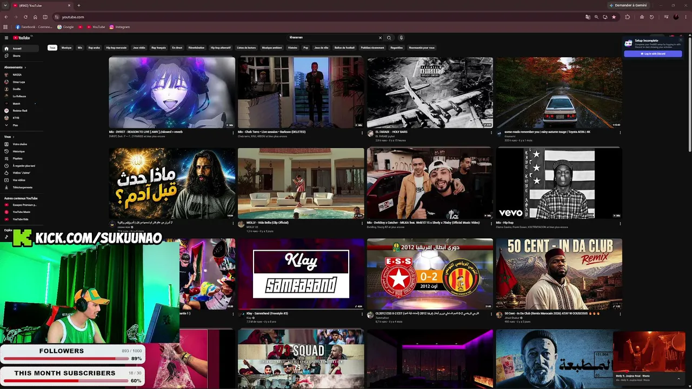Viewport: 692px width, 389px height.
Task: Clear the search box with the X
Action: click(x=380, y=38)
